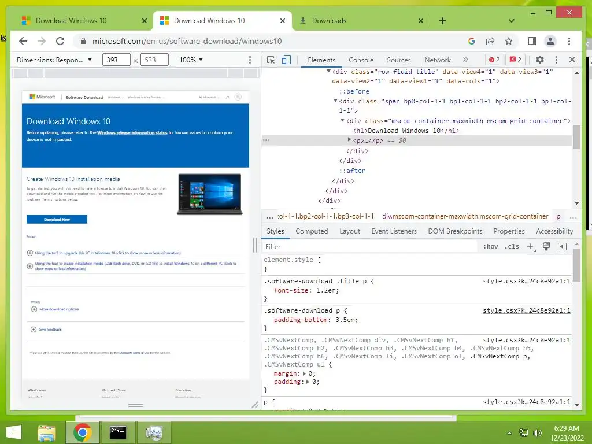Open the Accessibility pane tab
This screenshot has height=444, width=592.
tap(554, 231)
